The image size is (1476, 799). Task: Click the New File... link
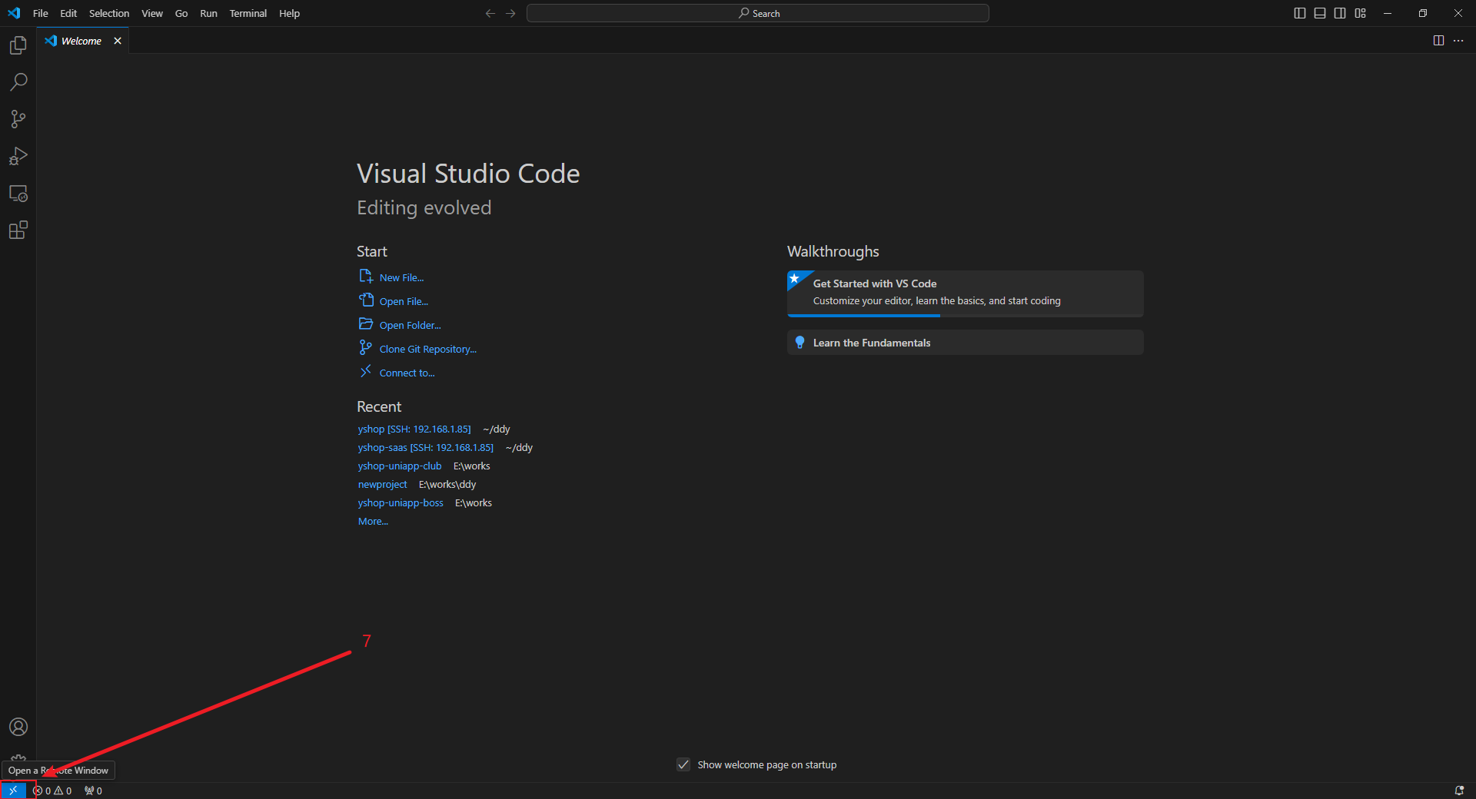click(401, 278)
